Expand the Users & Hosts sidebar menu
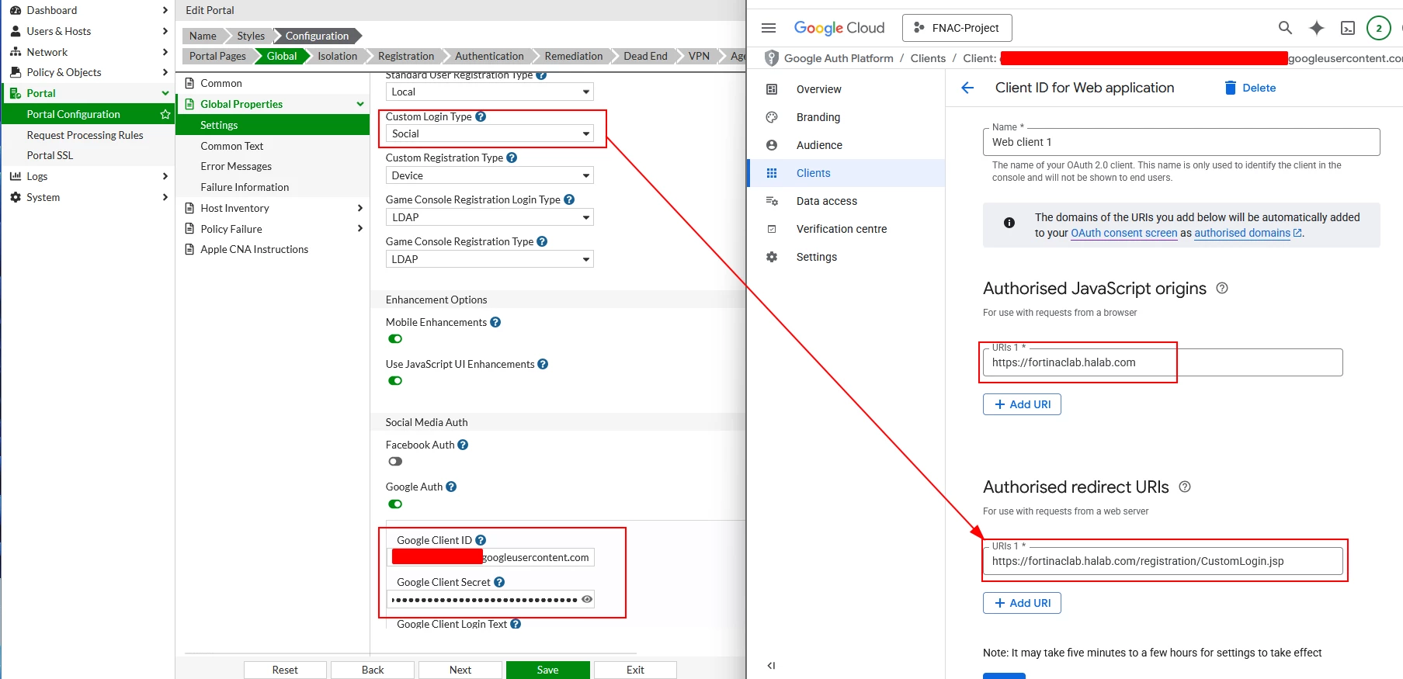Viewport: 1403px width, 679px height. click(x=88, y=31)
